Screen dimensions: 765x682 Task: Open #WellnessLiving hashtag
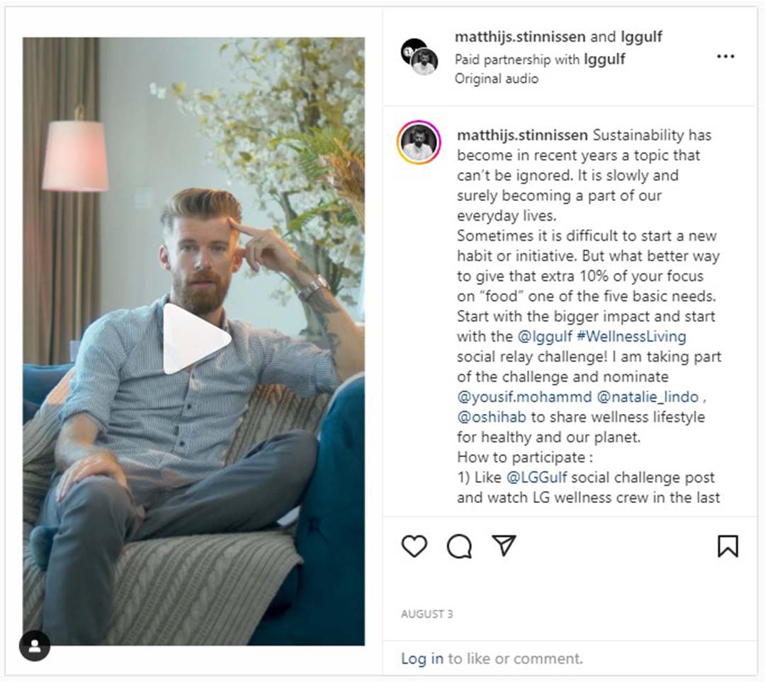(x=631, y=336)
